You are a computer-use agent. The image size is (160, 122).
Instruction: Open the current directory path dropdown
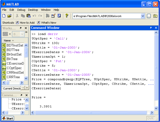143,16
